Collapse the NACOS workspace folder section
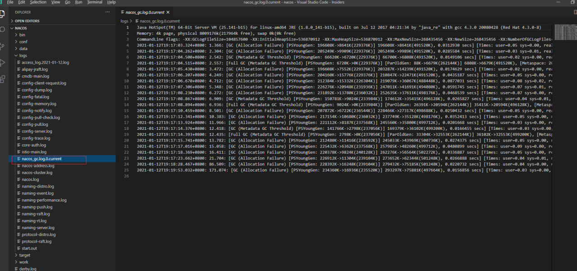 pos(21,28)
